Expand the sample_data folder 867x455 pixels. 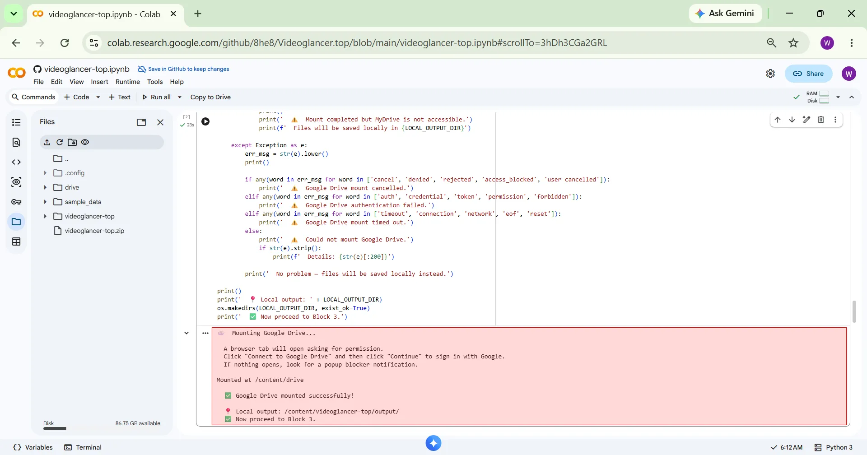pyautogui.click(x=45, y=202)
